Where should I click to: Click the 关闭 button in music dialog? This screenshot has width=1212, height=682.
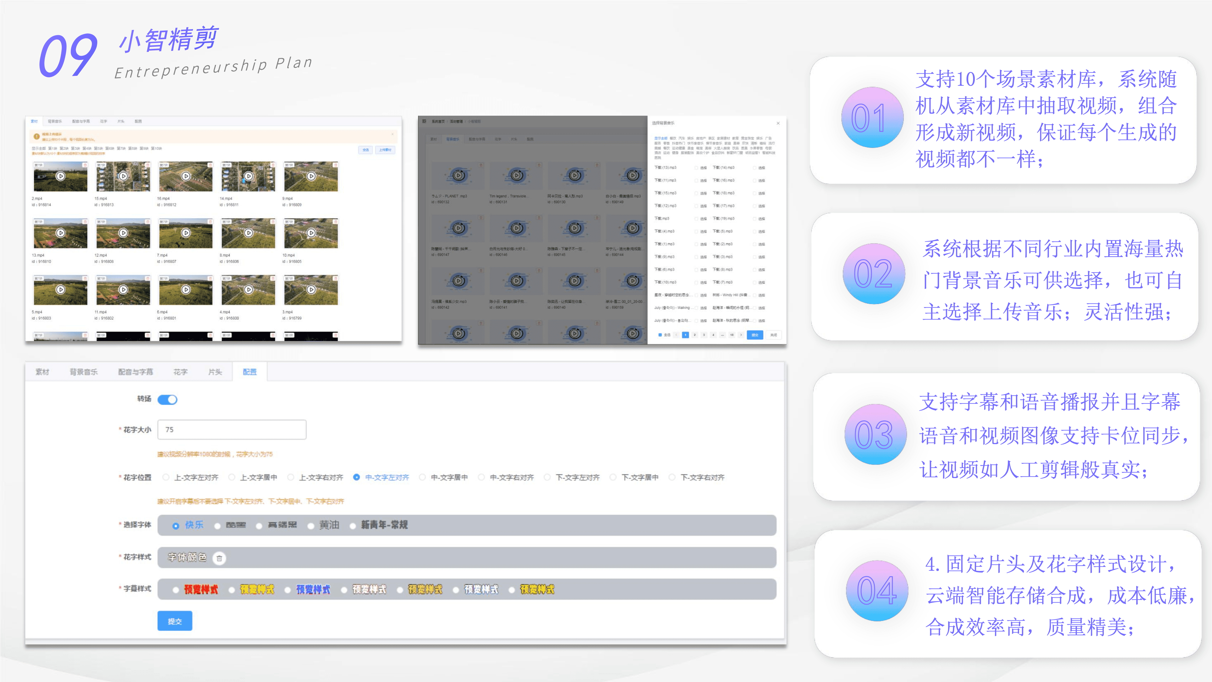click(x=774, y=335)
